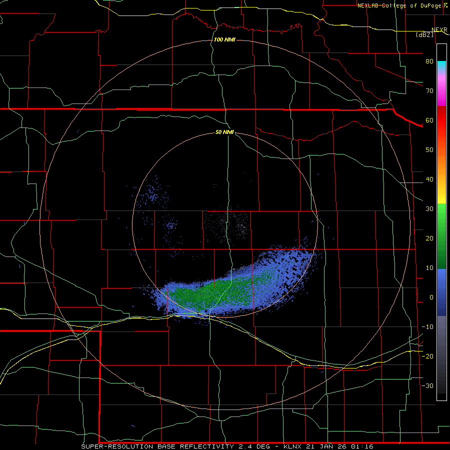Click the cyan top segment of color scale
This screenshot has height=450, width=450.
[441, 66]
